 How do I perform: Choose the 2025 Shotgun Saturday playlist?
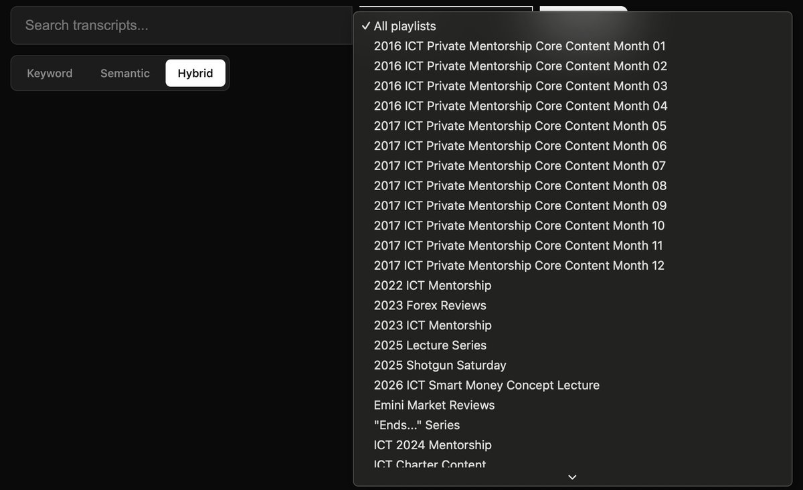[x=572, y=365]
